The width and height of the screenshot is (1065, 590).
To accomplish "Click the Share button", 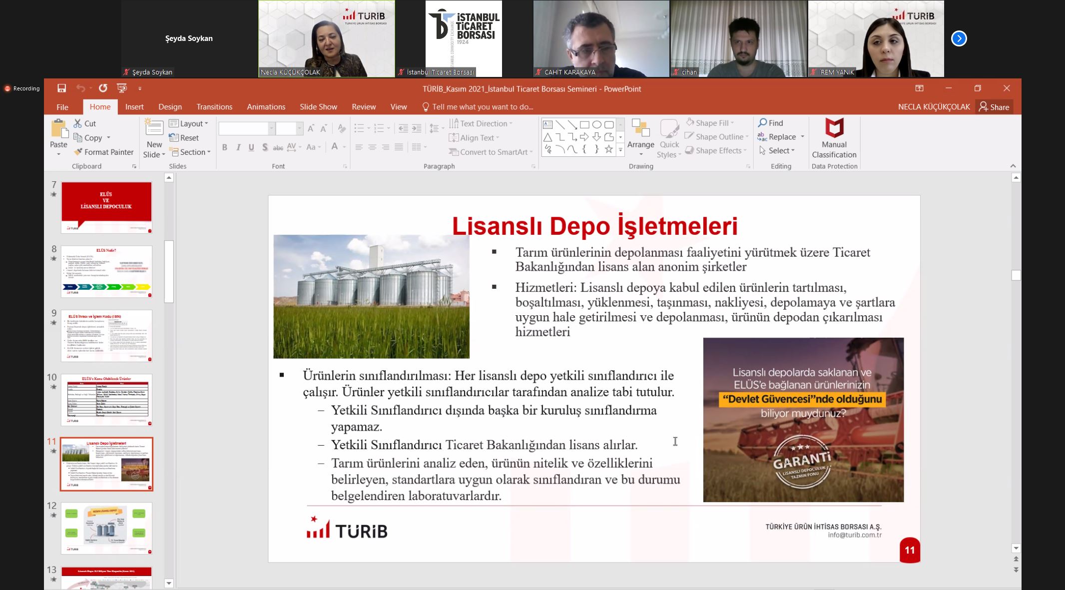I will (994, 107).
